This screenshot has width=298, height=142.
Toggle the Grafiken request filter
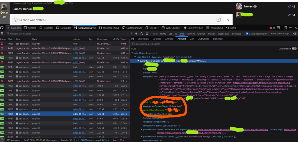(201, 34)
